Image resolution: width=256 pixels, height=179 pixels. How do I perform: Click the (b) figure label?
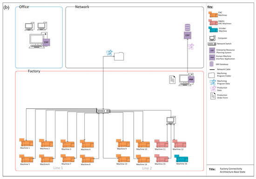point(7,7)
